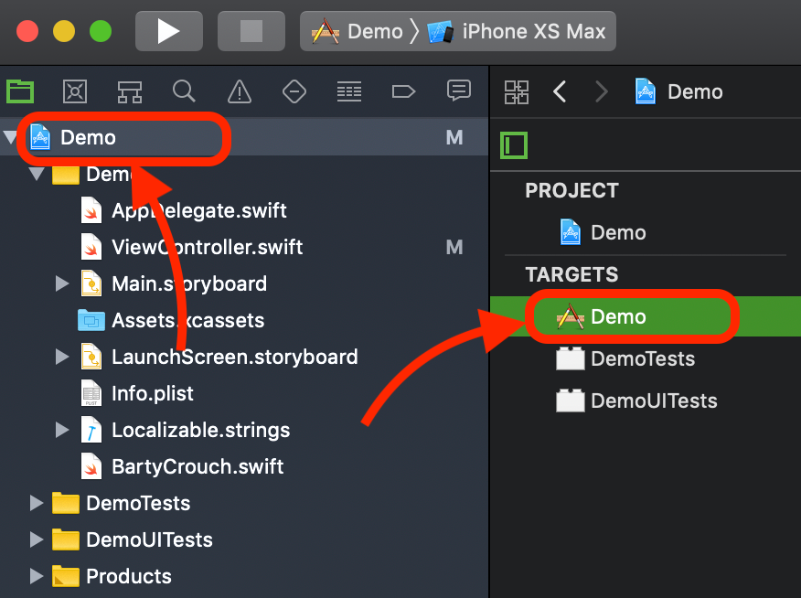The image size is (801, 598).
Task: Open the related items grid icon
Action: click(x=517, y=92)
